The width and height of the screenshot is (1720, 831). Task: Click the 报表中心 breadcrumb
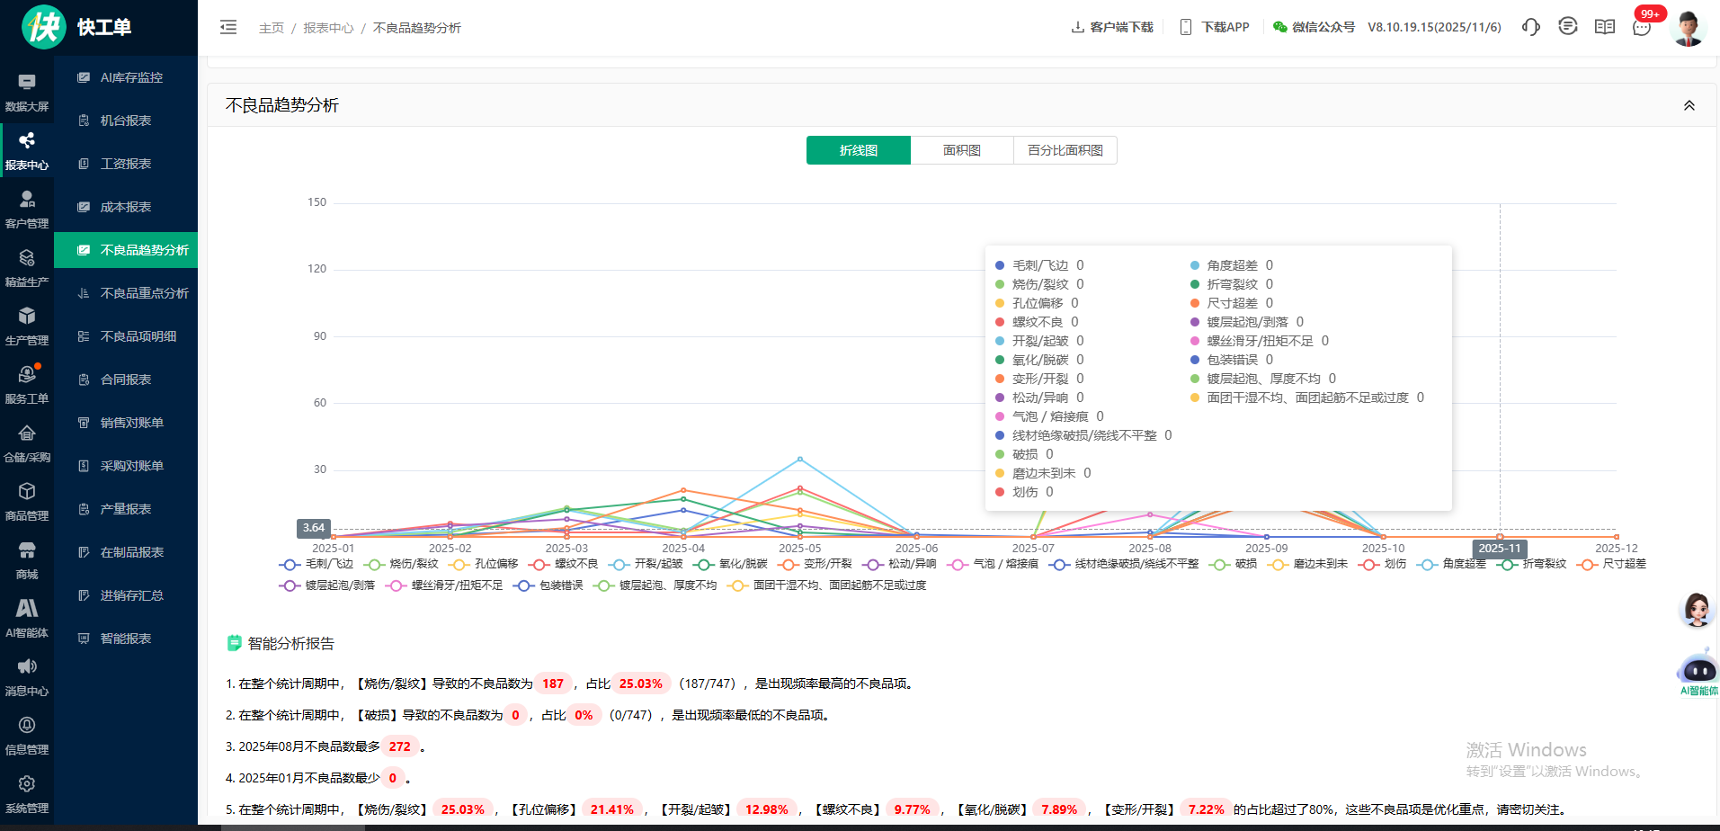(x=328, y=28)
